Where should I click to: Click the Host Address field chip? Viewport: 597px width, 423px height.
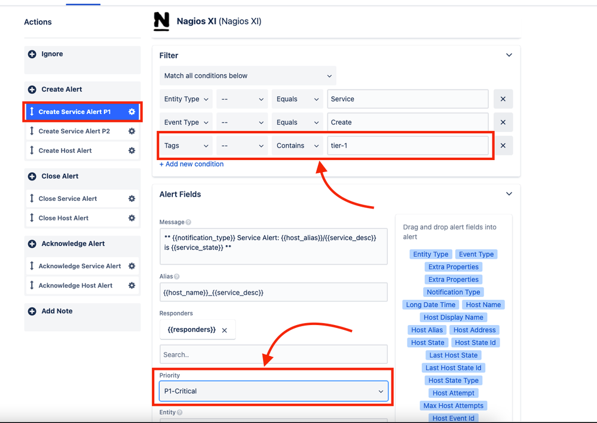[474, 330]
